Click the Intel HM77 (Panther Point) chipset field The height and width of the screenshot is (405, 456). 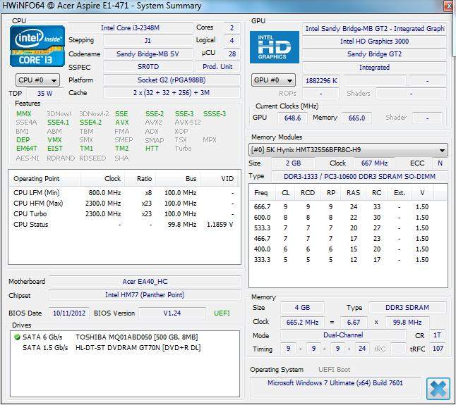(145, 295)
